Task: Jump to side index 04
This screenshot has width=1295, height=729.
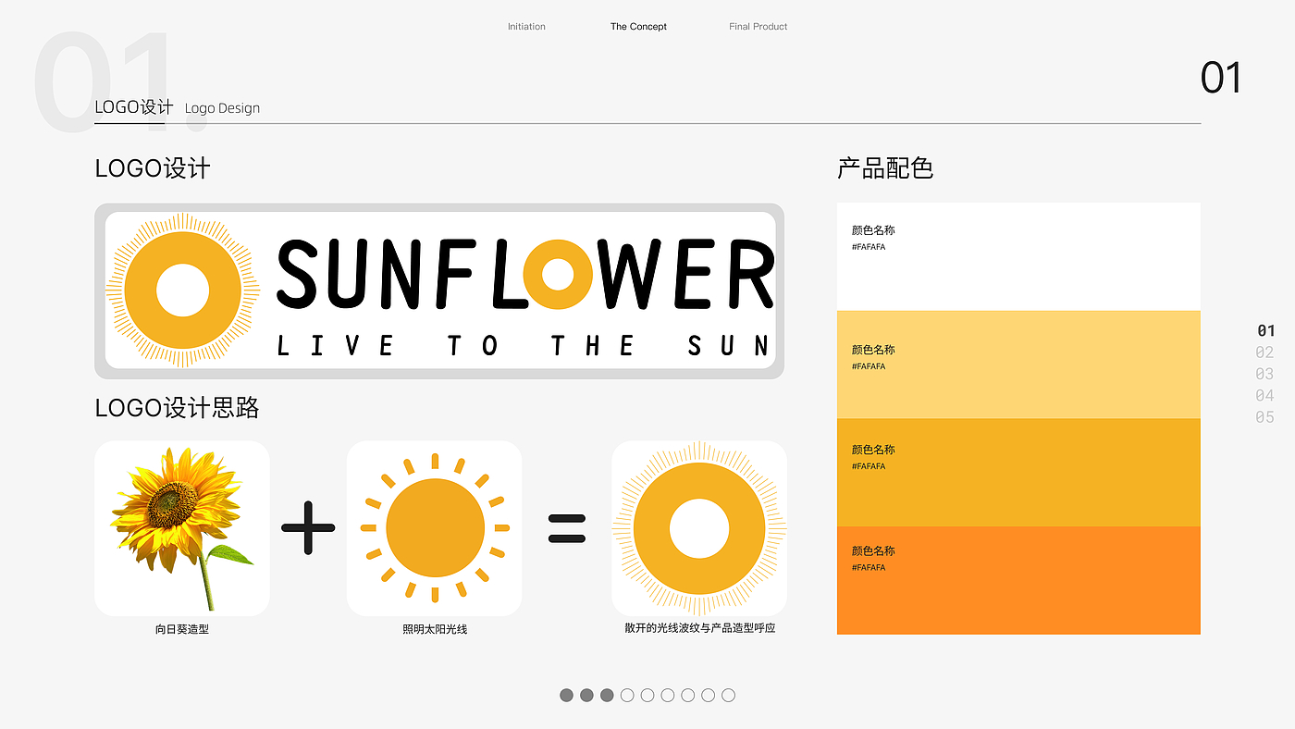Action: (x=1265, y=396)
